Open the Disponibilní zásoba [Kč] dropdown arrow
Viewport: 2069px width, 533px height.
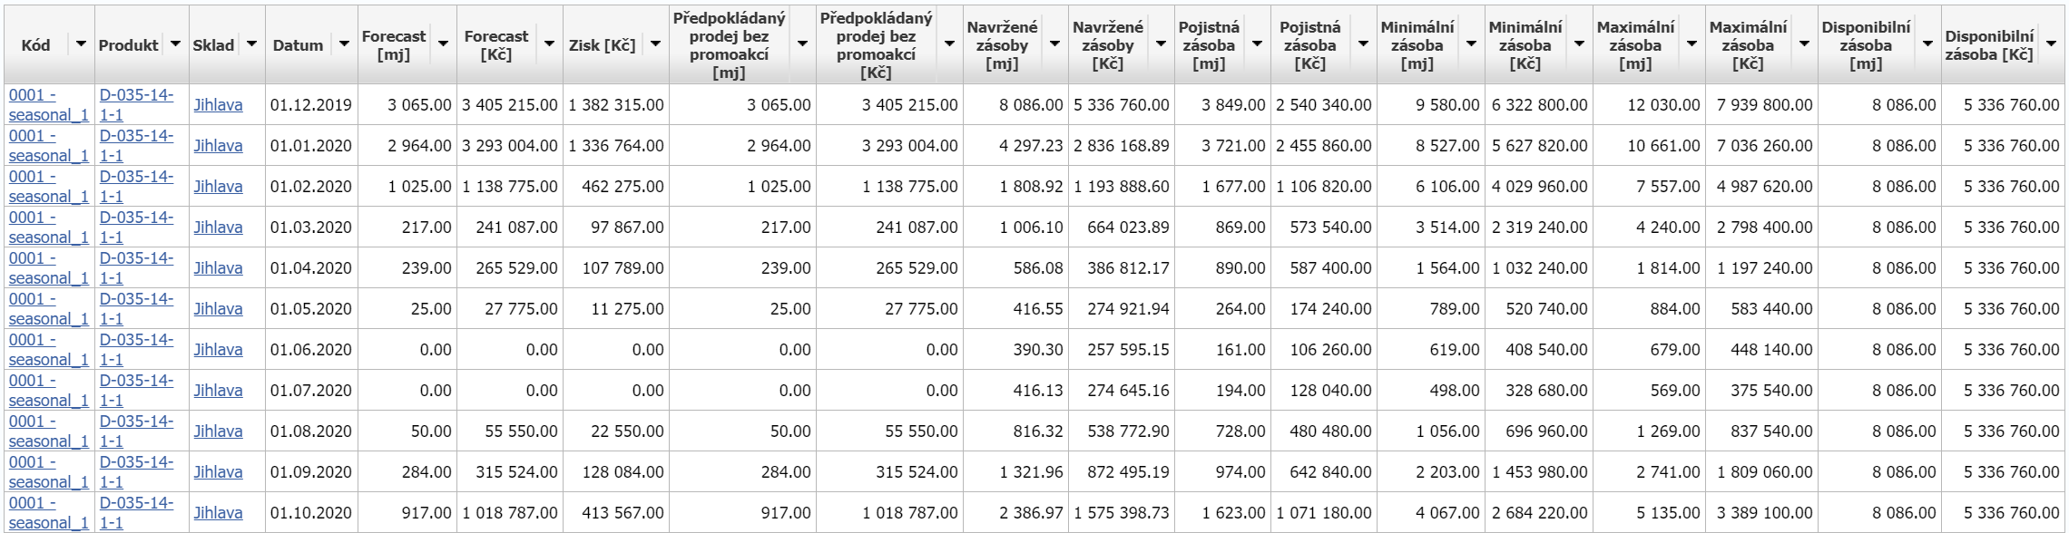pos(2051,44)
